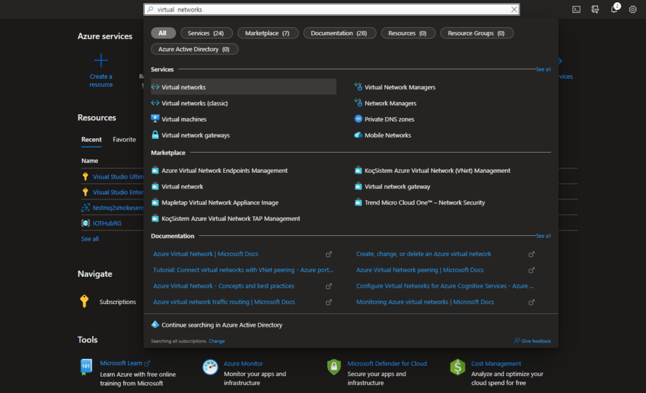Open Azure Virtual Network peering doc
Viewport: 646px width, 393px height.
click(420, 270)
